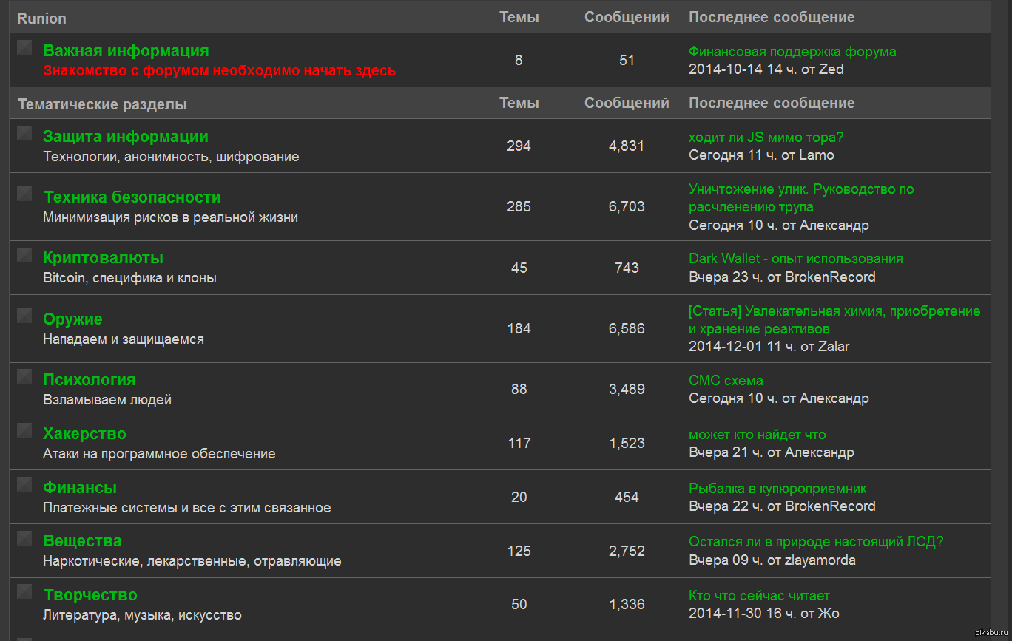Open the Важная информация forum section
1012x641 pixels.
tap(126, 51)
